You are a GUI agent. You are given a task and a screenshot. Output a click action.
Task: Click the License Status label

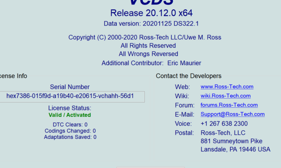click(70, 108)
